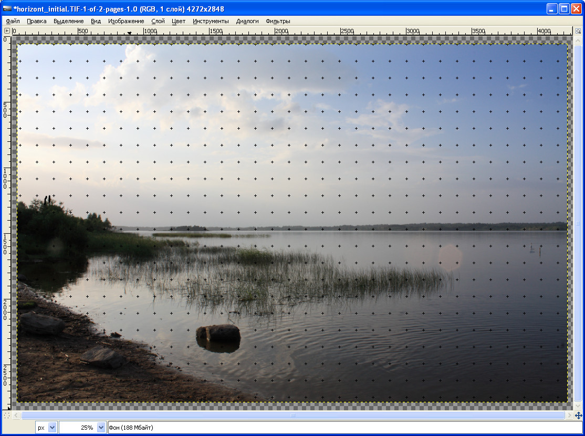Click the vertical scrollbar thumb
Viewport: 585px width, 436px height.
(578, 223)
